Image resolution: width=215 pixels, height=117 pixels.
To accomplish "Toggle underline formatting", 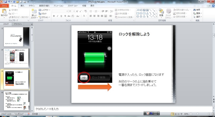I will 61,16.
